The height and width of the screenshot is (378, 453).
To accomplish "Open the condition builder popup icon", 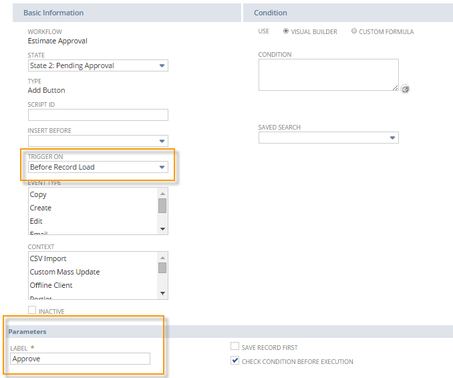I will click(x=406, y=89).
